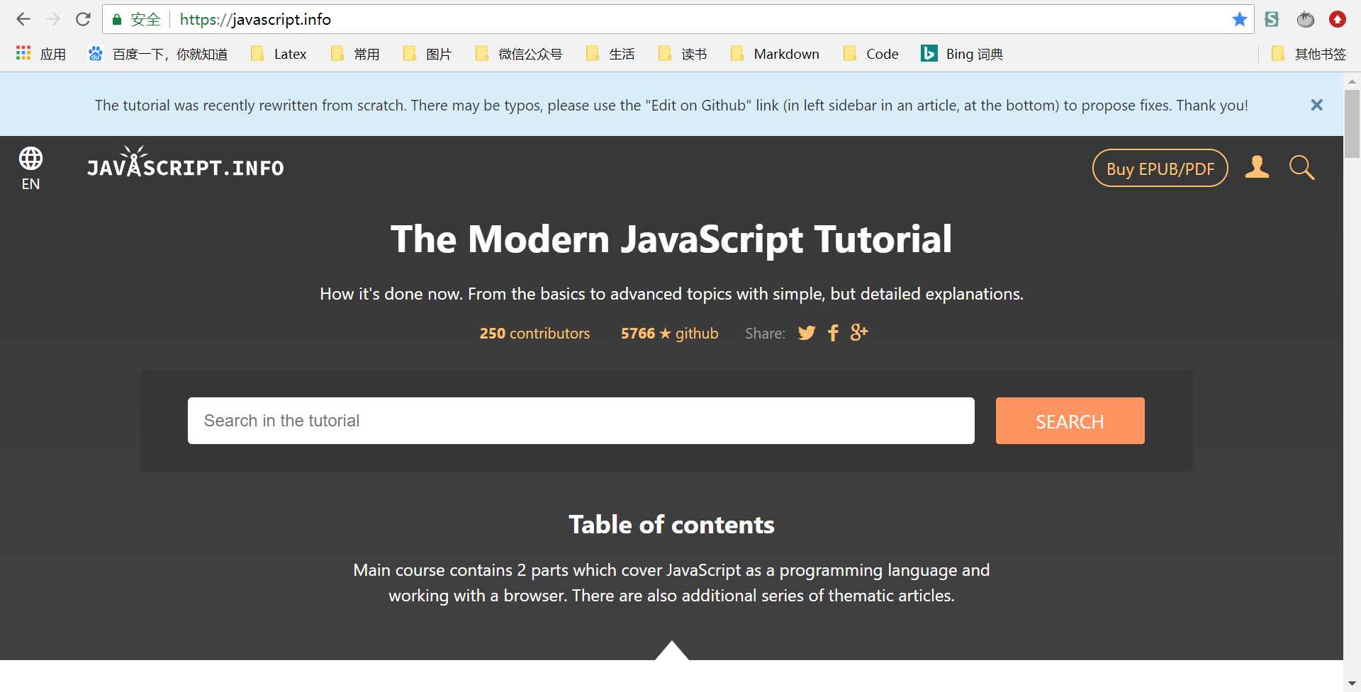Switch language via the EN globe icon
The height and width of the screenshot is (692, 1361).
tap(30, 169)
